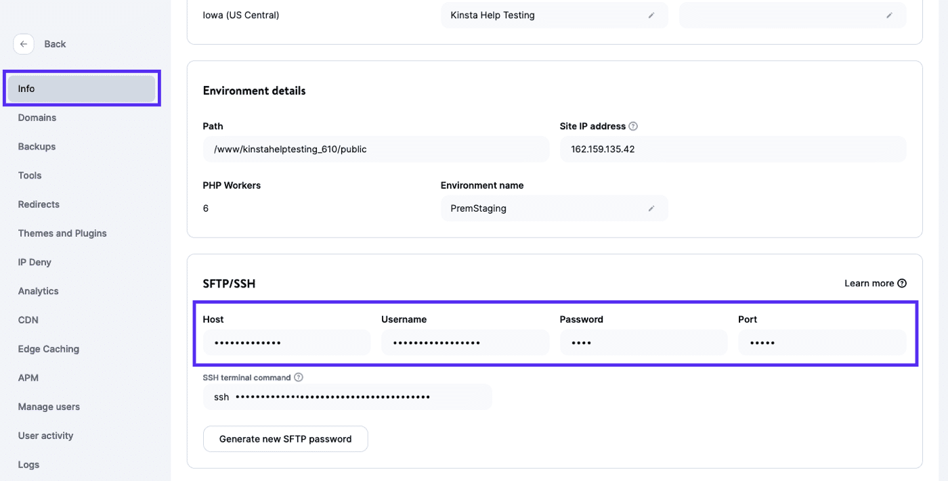
Task: Select Redirects in the sidebar
Action: [39, 204]
